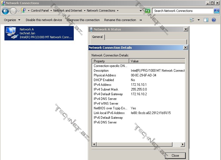Expand the view options dropdown arrow

click(x=199, y=20)
